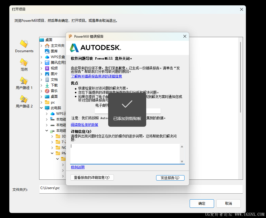Click the PowerMill P icon in error dialog title
This screenshot has height=218, width=266.
click(70, 36)
